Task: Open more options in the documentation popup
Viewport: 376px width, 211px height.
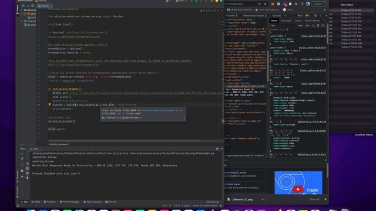Action: coord(184,118)
